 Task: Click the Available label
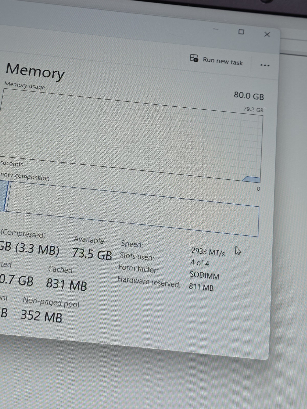[x=89, y=240]
